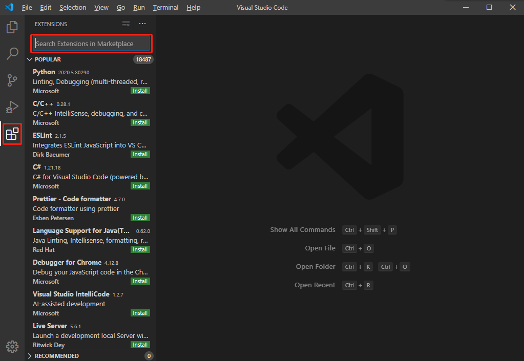Click the VS Code logo icon in title bar
524x361 pixels.
pyautogui.click(x=9, y=7)
